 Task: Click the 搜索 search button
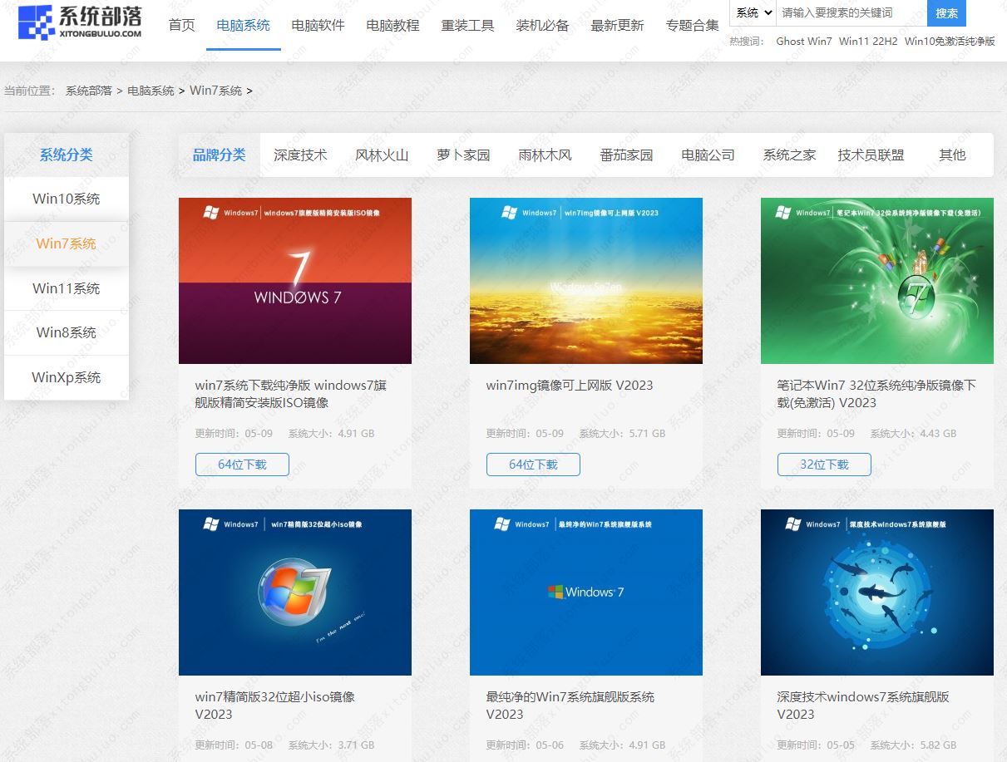pos(946,12)
